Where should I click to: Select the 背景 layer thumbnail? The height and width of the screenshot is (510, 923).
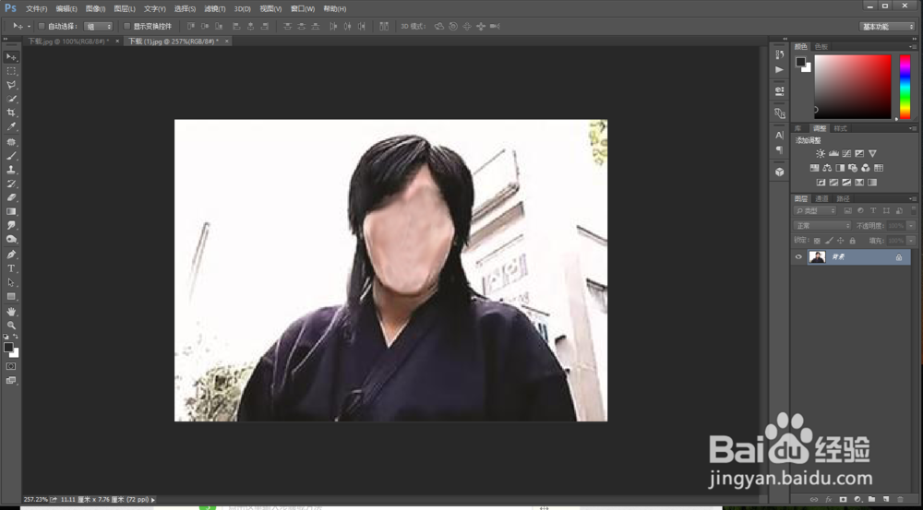tap(817, 257)
